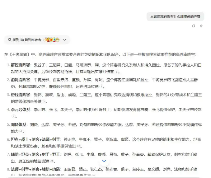This screenshot has height=178, width=211.
Task: Click the source avatar icons cluster
Action: (52, 40)
